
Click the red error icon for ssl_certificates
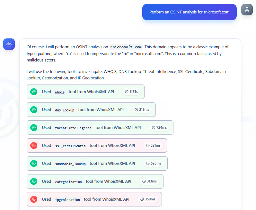(x=34, y=146)
